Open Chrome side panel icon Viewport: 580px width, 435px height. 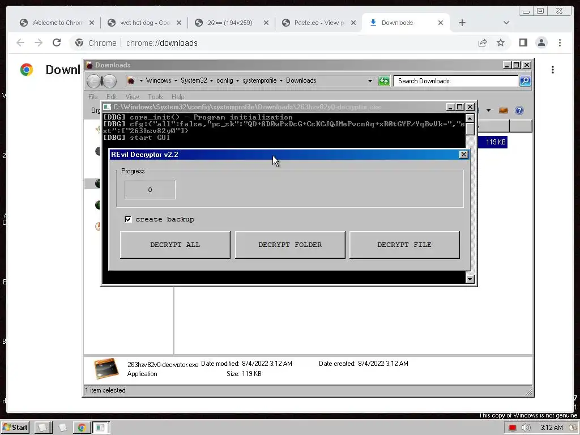pos(523,42)
